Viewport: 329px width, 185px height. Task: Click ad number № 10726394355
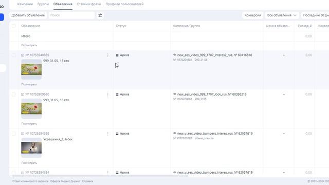(37, 134)
